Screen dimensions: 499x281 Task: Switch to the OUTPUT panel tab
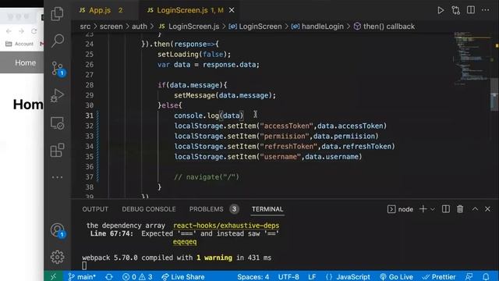click(x=95, y=209)
